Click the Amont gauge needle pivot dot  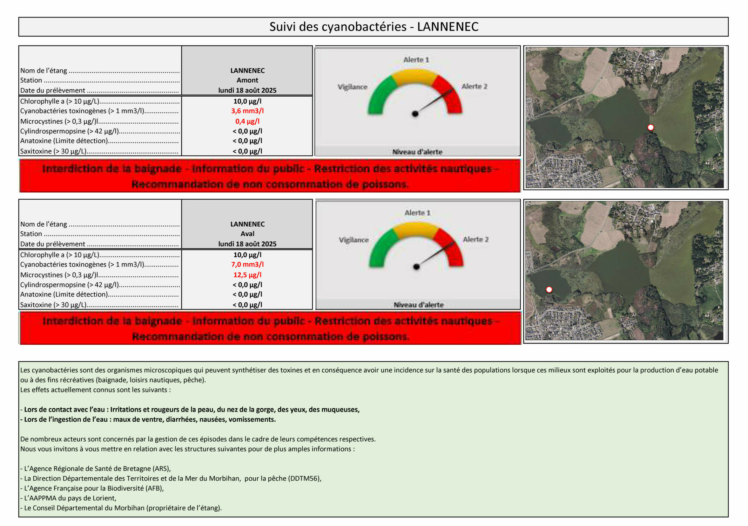pos(415,114)
